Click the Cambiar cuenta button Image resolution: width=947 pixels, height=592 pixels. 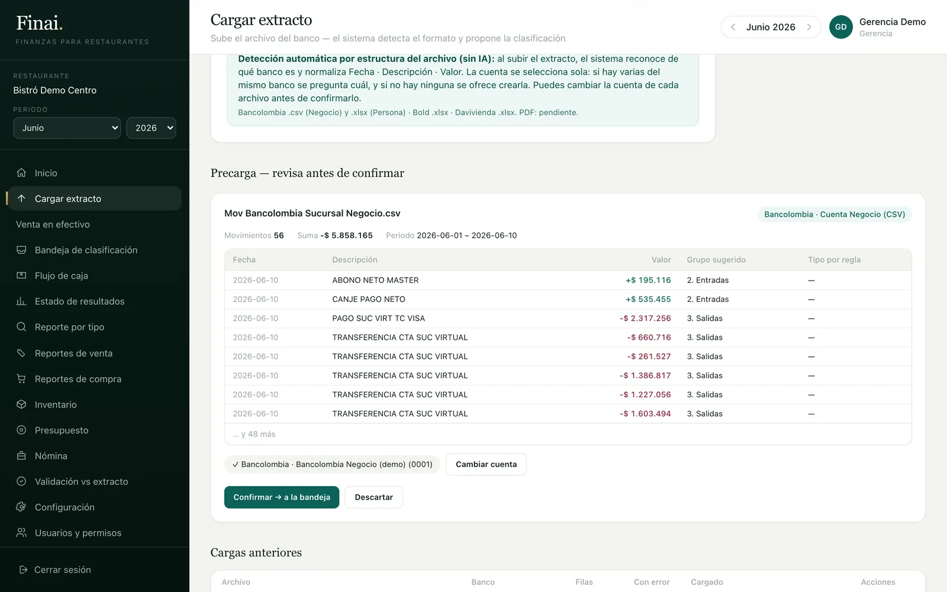[486, 464]
